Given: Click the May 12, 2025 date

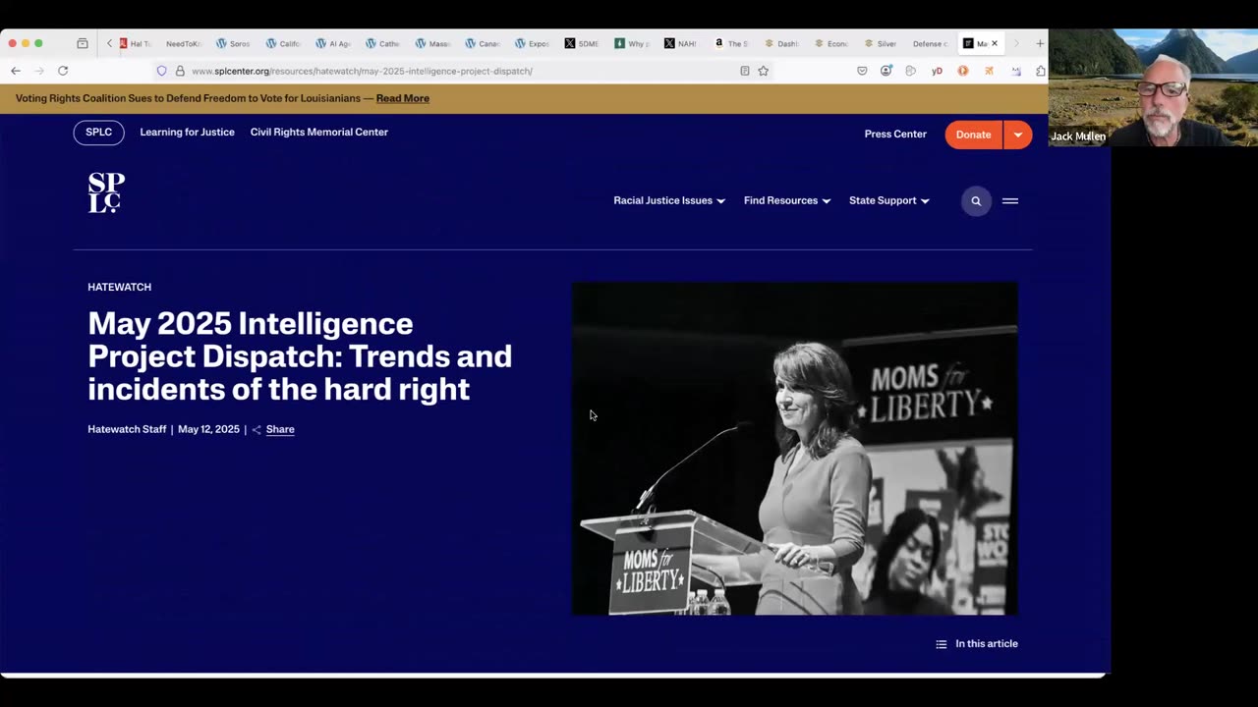Looking at the screenshot, I should click(208, 430).
